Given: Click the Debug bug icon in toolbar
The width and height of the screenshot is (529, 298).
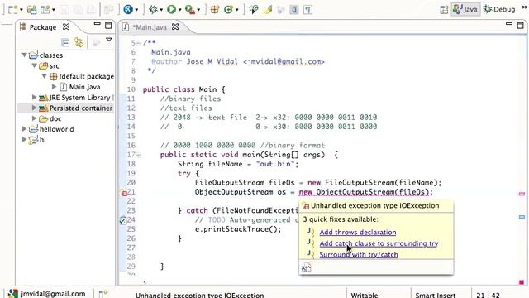Looking at the screenshot, I should pos(153,9).
